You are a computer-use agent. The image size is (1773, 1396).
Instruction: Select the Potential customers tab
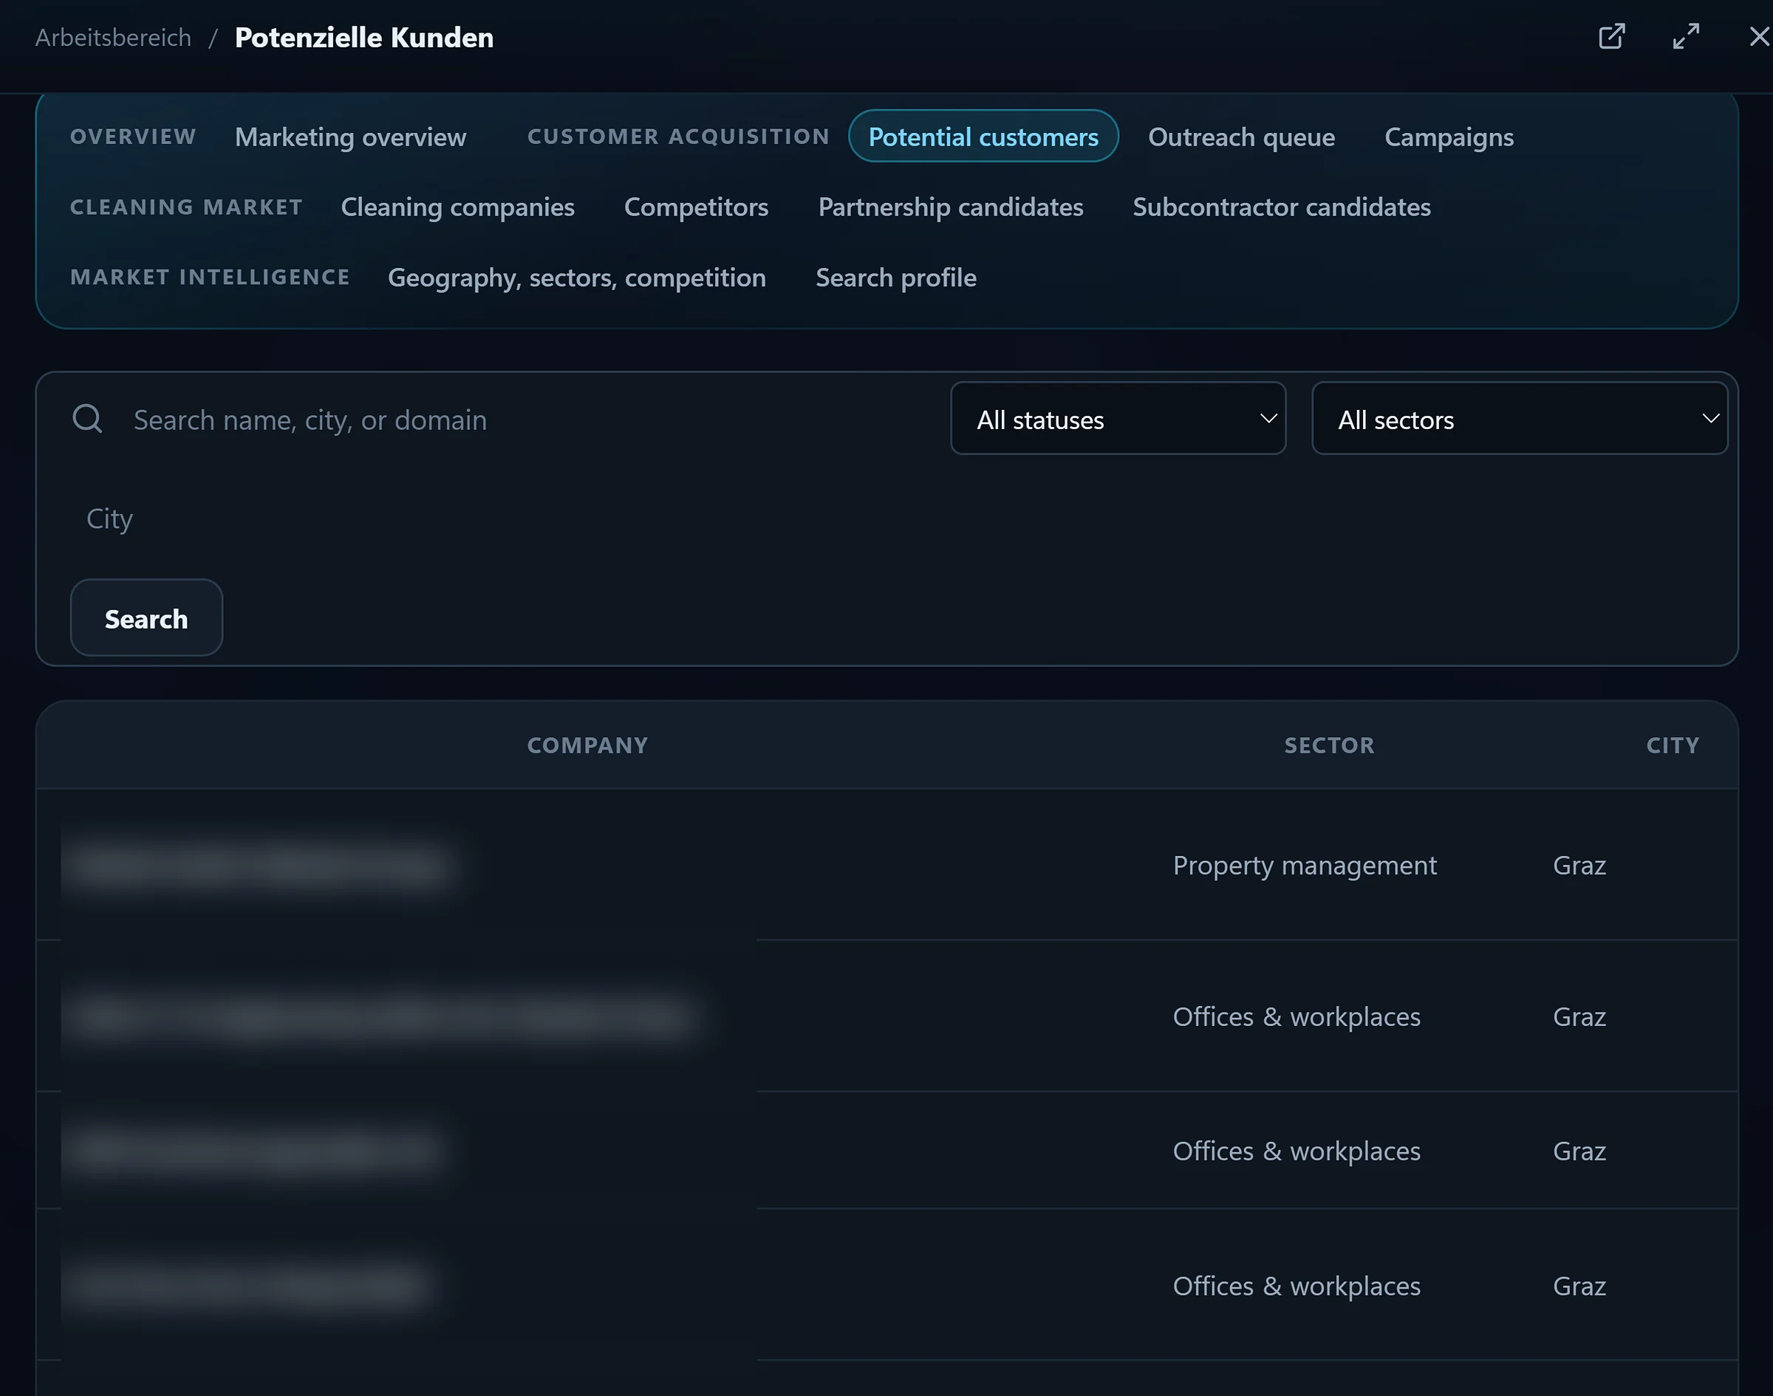coord(983,137)
